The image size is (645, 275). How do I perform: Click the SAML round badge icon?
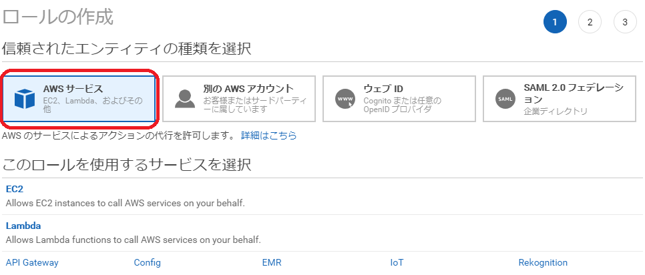pyautogui.click(x=505, y=99)
